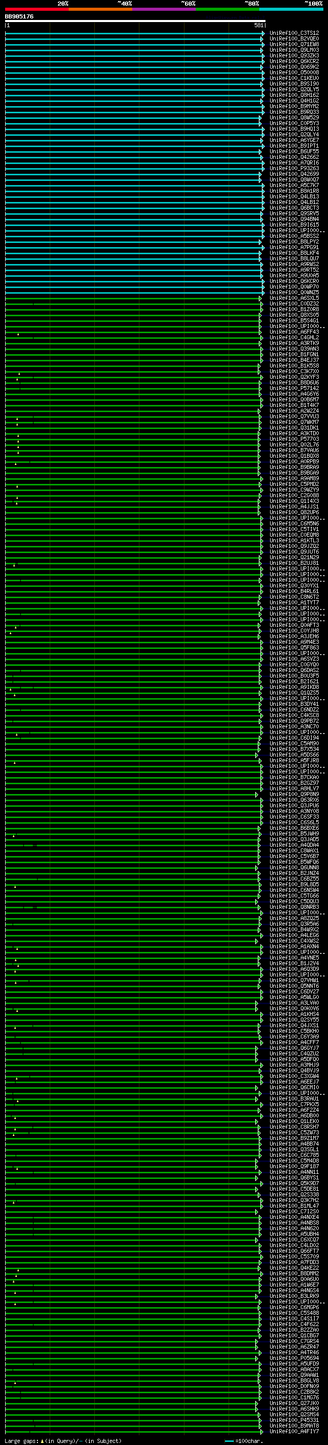Select the UniRef100_Q93ZK3 entry
Viewport: 328px width, 1445px height.
(294, 55)
